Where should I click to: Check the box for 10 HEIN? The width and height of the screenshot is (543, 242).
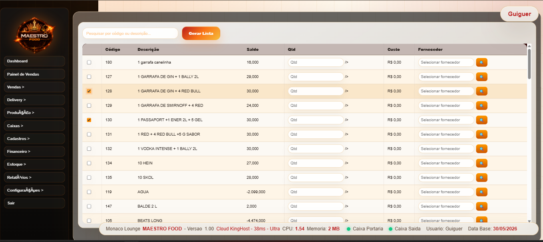(89, 163)
